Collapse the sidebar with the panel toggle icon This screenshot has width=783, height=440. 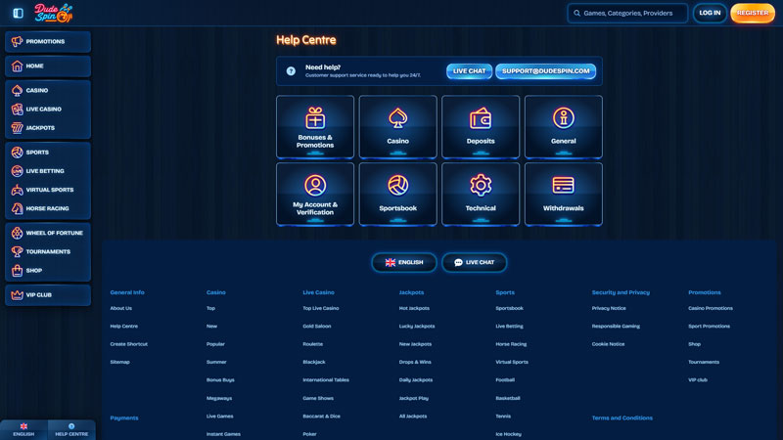tap(18, 13)
